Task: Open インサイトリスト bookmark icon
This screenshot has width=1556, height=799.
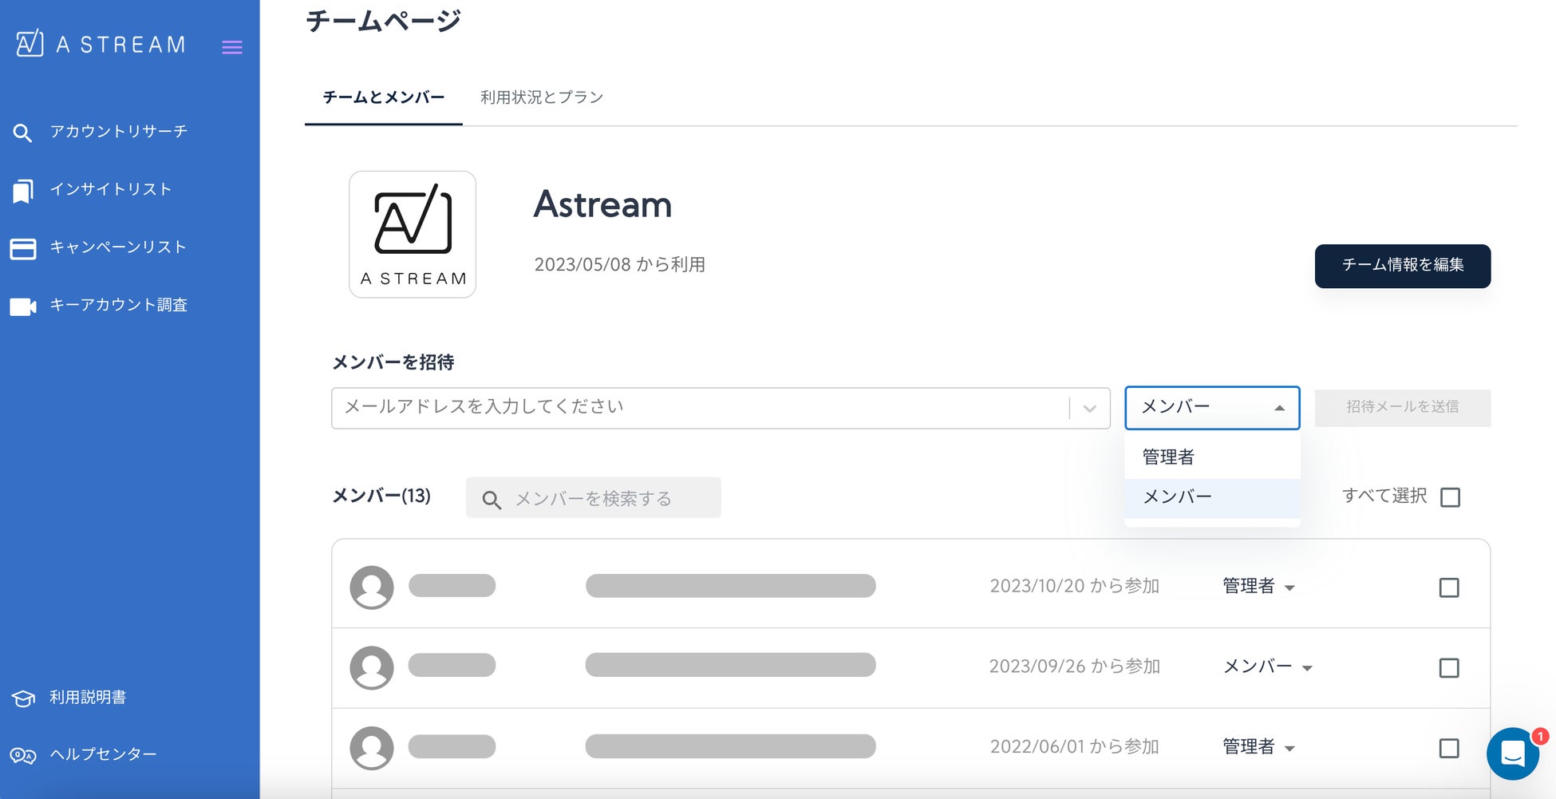Action: tap(23, 191)
